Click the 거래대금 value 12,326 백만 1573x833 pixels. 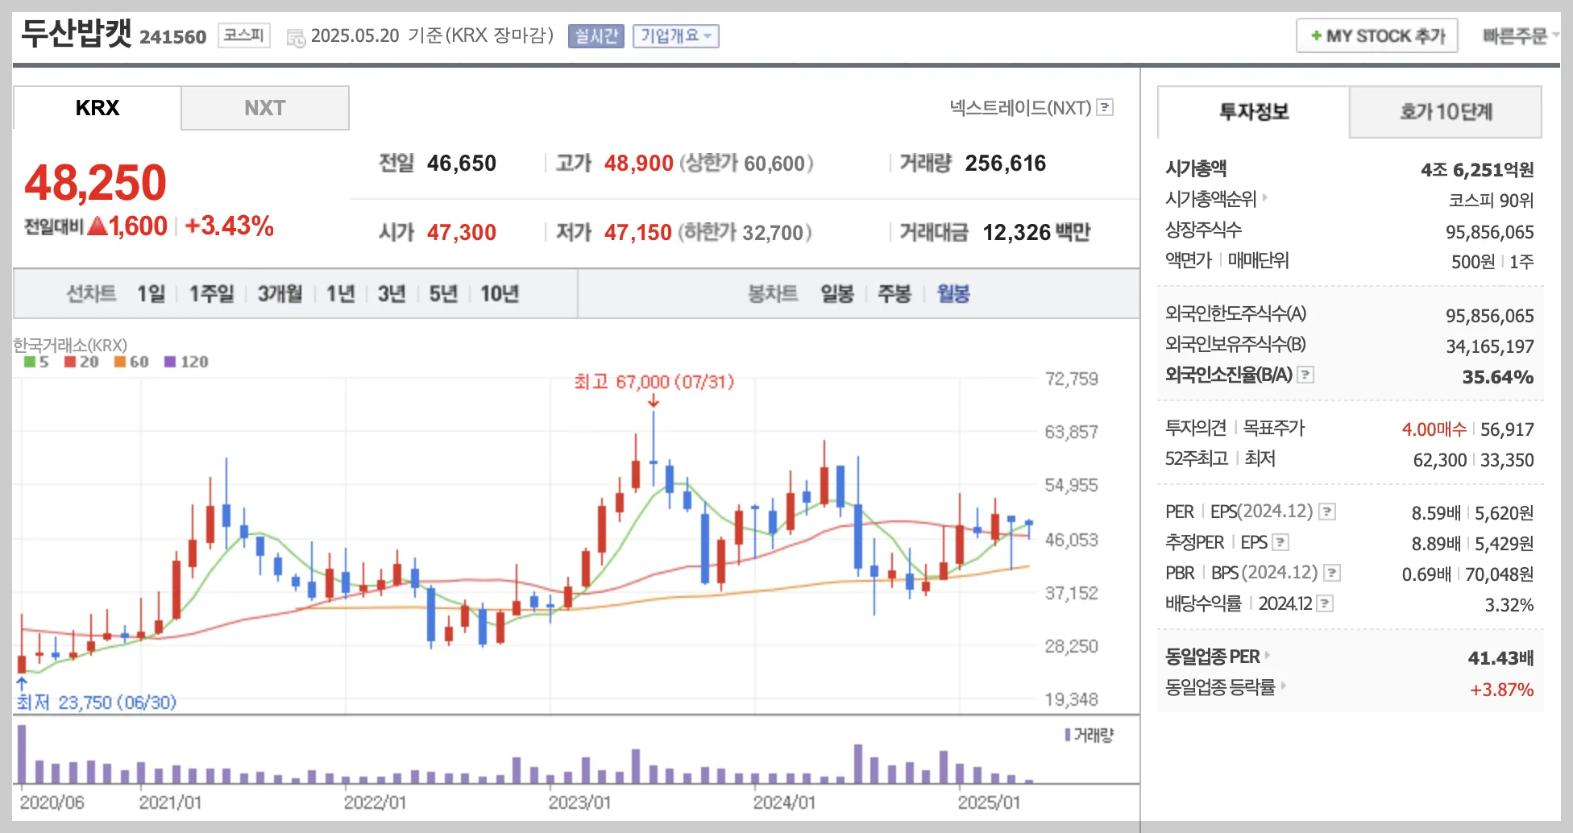(x=1036, y=233)
